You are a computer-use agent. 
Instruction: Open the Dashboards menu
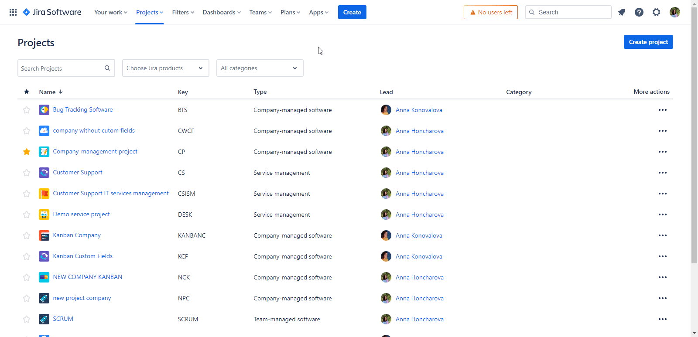[x=222, y=12]
